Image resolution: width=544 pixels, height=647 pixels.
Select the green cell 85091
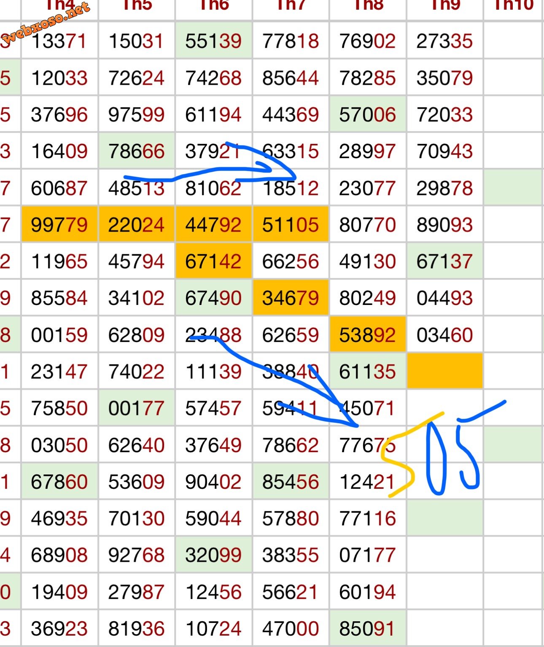click(368, 628)
